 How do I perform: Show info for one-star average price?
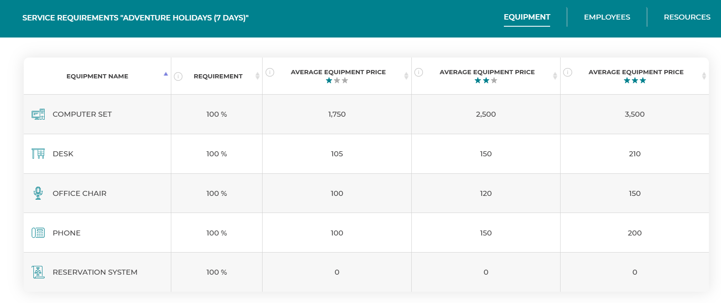click(270, 73)
